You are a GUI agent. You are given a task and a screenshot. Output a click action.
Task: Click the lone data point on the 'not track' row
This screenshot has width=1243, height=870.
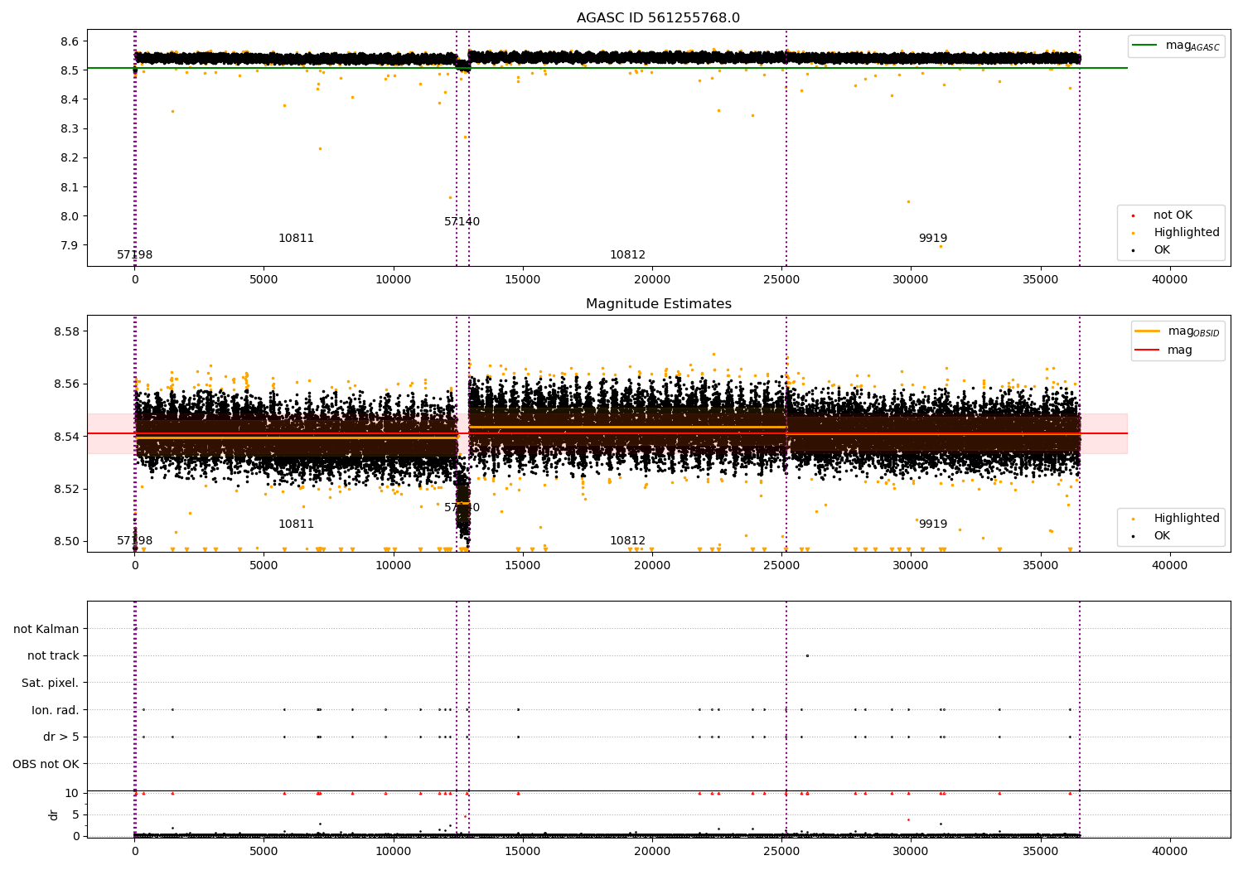(x=807, y=656)
